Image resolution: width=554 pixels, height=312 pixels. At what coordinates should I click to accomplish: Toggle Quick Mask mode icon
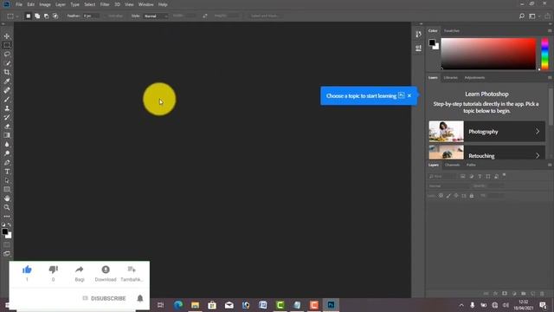[7, 244]
